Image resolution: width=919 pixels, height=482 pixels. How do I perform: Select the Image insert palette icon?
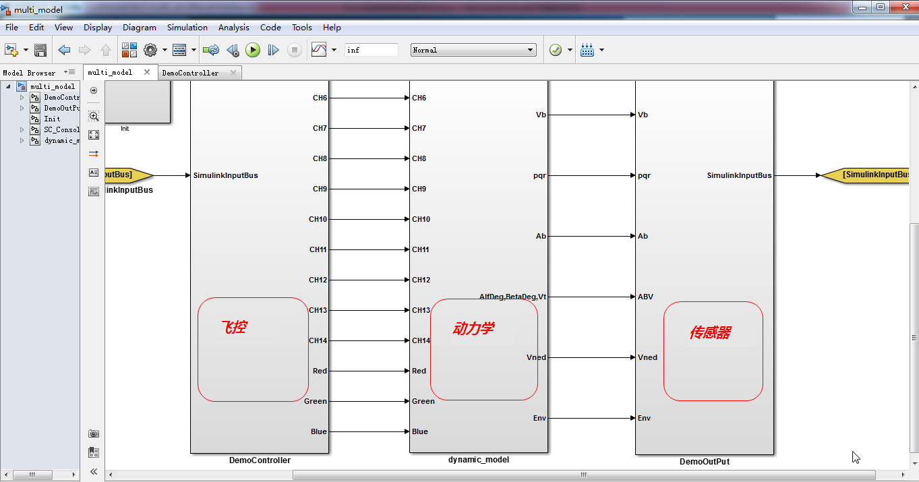[94, 191]
